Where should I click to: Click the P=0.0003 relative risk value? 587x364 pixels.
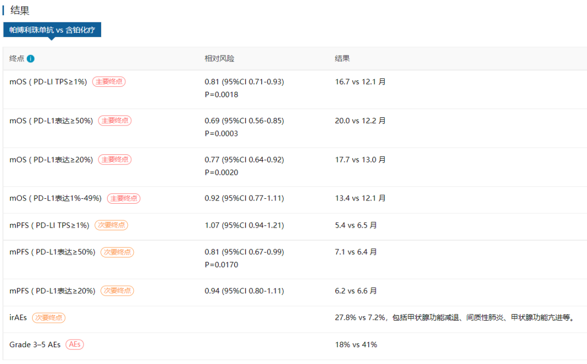(221, 134)
